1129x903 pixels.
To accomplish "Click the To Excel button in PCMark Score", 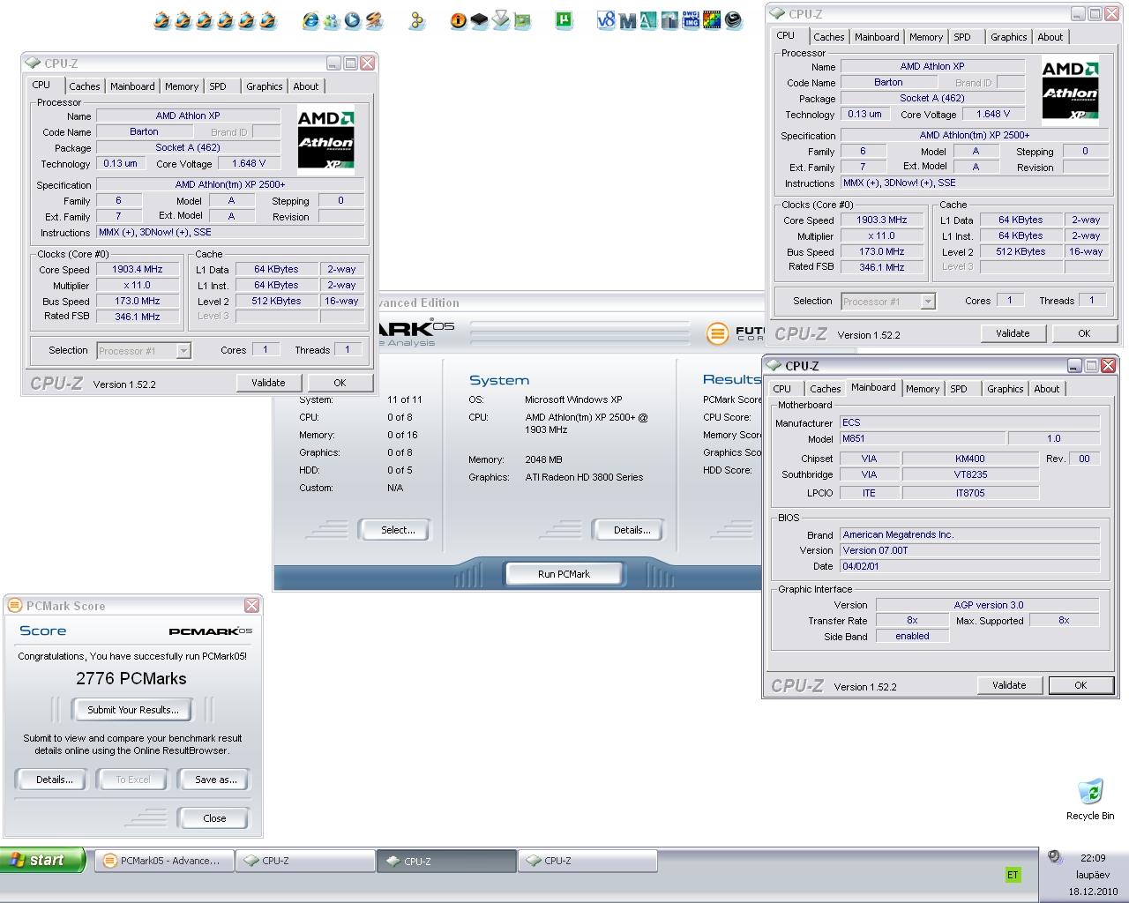I will click(133, 780).
